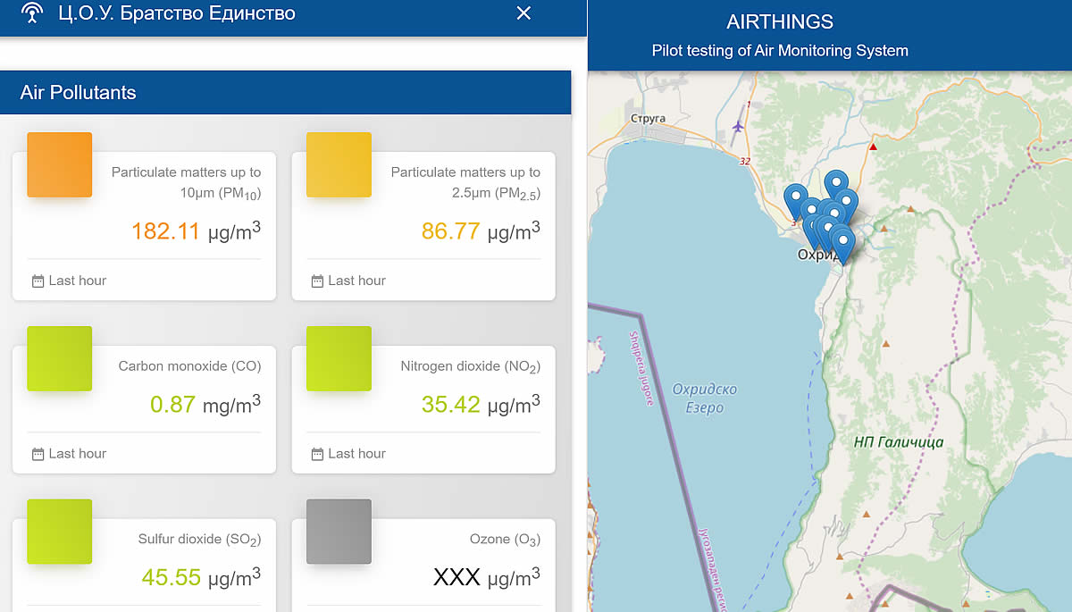Close the Братство Единство station panel
The height and width of the screenshot is (612, 1072).
524,13
